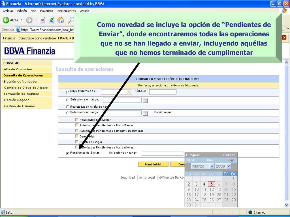Select 'Realizadas en el día de hoy' option

point(67,107)
